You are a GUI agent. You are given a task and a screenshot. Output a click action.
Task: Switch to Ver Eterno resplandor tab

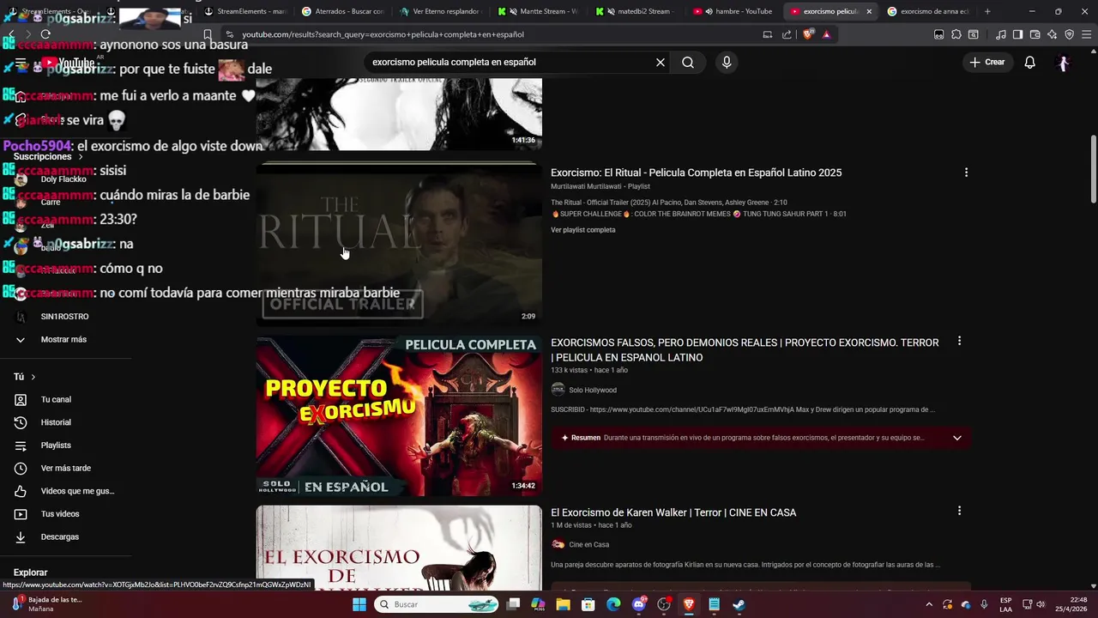point(441,11)
